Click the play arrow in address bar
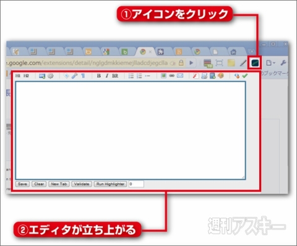Image resolution: width=297 pixels, height=246 pixels. coord(191,63)
